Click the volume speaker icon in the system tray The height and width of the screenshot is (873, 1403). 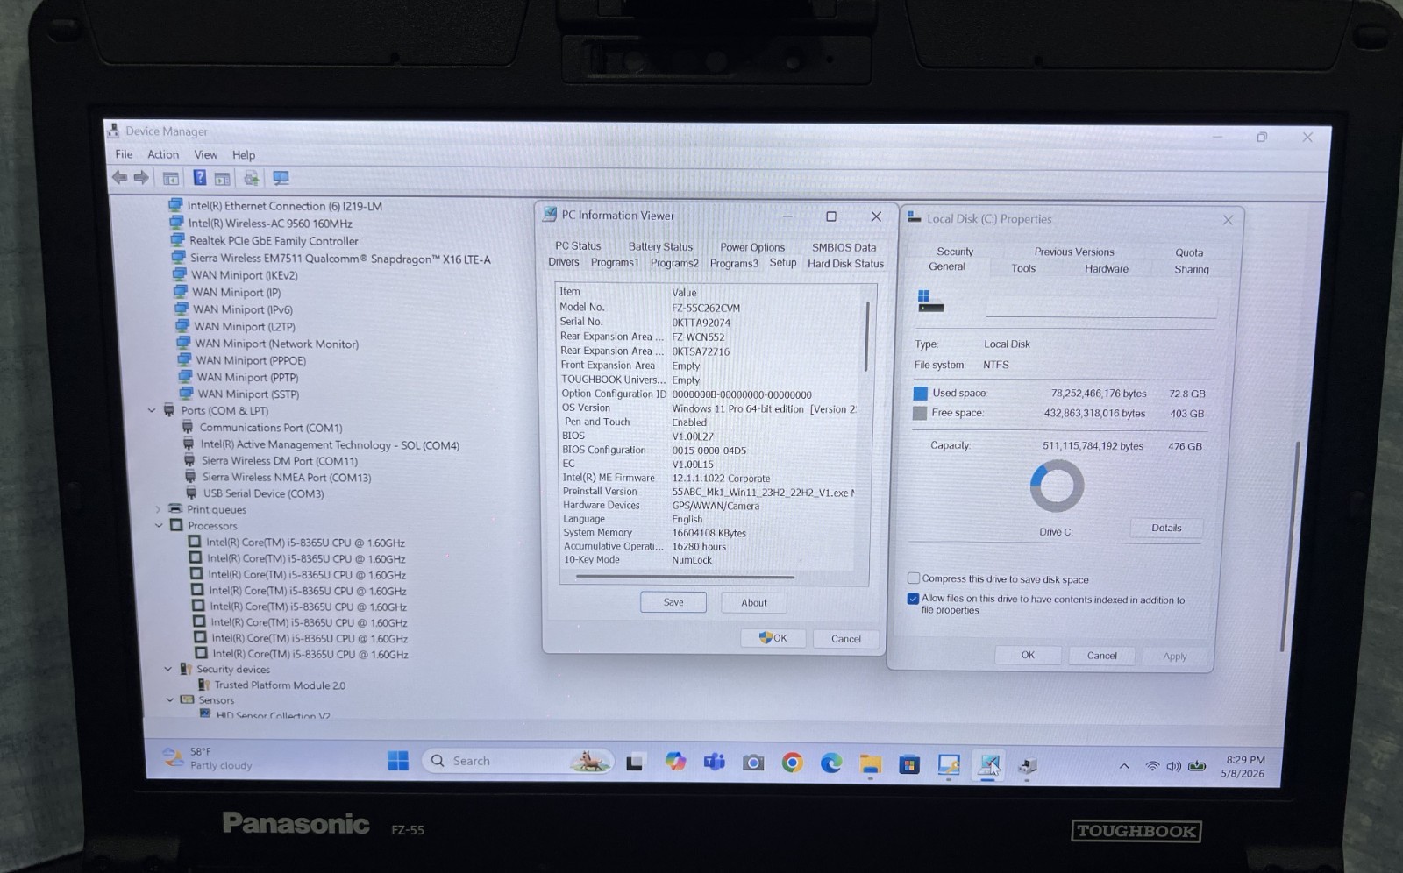tap(1174, 766)
